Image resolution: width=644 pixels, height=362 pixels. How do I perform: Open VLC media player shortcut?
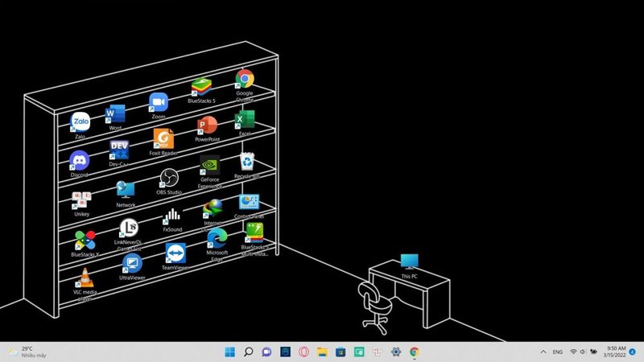click(x=85, y=278)
